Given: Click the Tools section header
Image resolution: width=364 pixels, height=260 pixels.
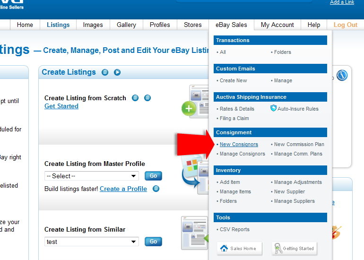Looking at the screenshot, I should (x=270, y=217).
